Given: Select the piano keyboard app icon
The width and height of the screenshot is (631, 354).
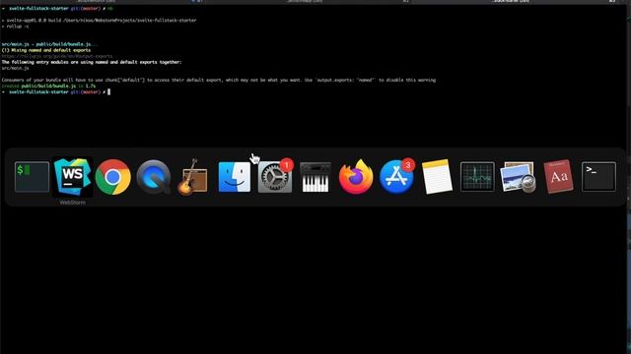Looking at the screenshot, I should (x=315, y=177).
